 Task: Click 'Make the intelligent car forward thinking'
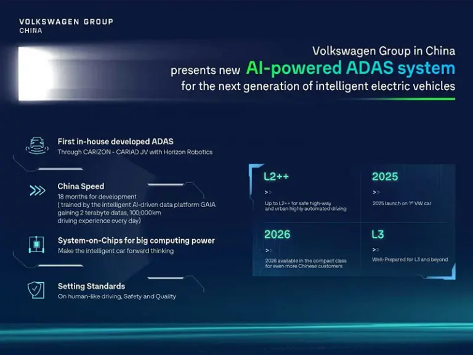pyautogui.click(x=116, y=251)
